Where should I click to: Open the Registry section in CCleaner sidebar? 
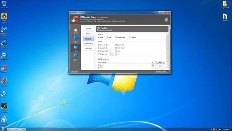click(76, 39)
